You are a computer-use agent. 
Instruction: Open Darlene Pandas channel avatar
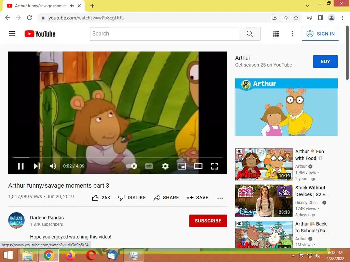click(16, 220)
